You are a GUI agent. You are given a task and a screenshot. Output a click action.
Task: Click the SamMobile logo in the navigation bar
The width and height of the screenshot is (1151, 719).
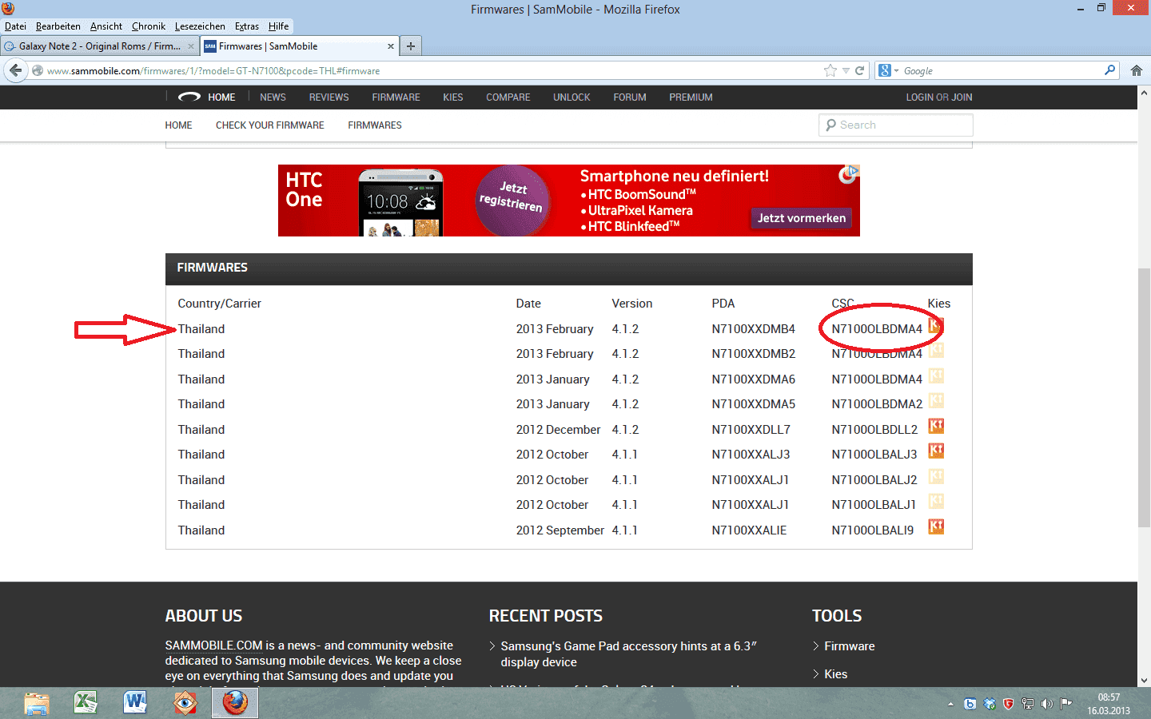(x=189, y=97)
